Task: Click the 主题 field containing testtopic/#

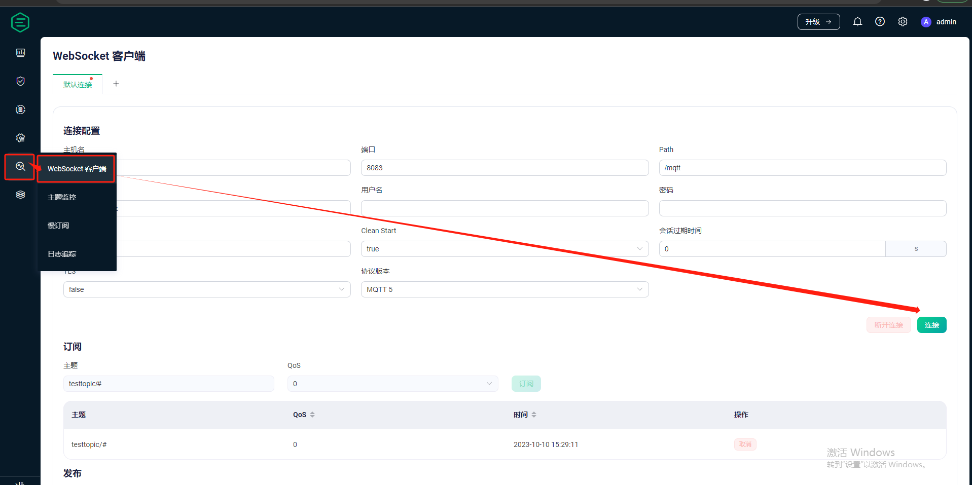Action: pos(168,384)
